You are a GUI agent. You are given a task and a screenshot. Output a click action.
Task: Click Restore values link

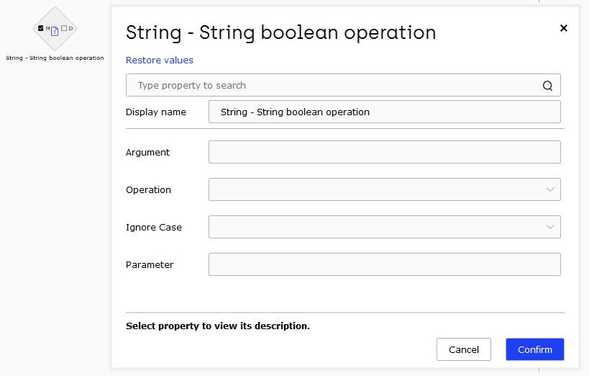tap(159, 61)
